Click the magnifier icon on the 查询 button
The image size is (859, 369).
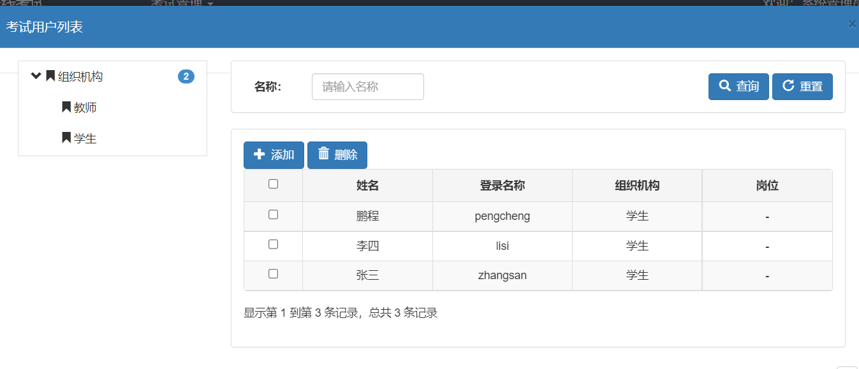coord(724,86)
